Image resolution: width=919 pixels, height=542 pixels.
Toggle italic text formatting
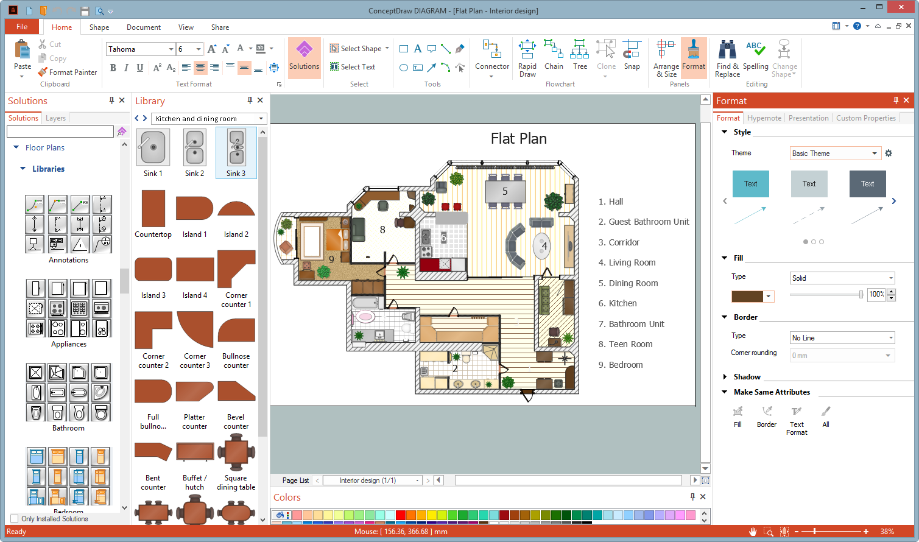click(126, 68)
